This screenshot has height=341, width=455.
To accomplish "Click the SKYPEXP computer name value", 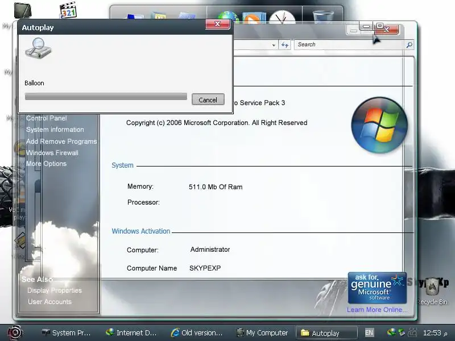I will 205,268.
